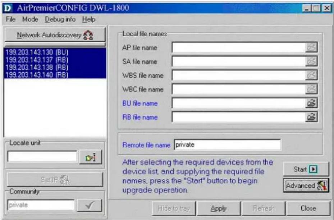Viewport: 334px width, 220px height.
Task: Start the upgrade operation
Action: tap(306, 169)
